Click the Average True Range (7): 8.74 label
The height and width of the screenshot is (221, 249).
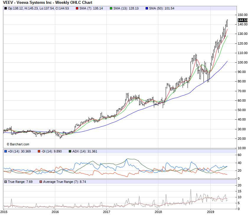pyautogui.click(x=64, y=182)
